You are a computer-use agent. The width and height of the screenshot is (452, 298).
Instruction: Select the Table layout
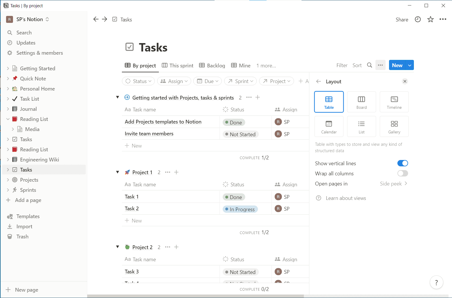329,102
